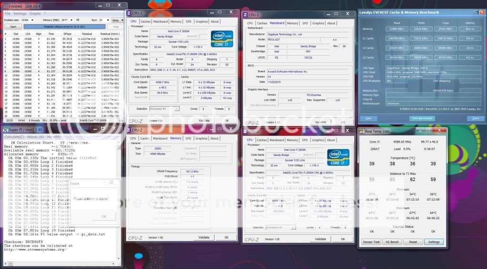Select Graphics tab in CPU-Z Memory window
Screen dimensions: 487x269
(x=201, y=138)
